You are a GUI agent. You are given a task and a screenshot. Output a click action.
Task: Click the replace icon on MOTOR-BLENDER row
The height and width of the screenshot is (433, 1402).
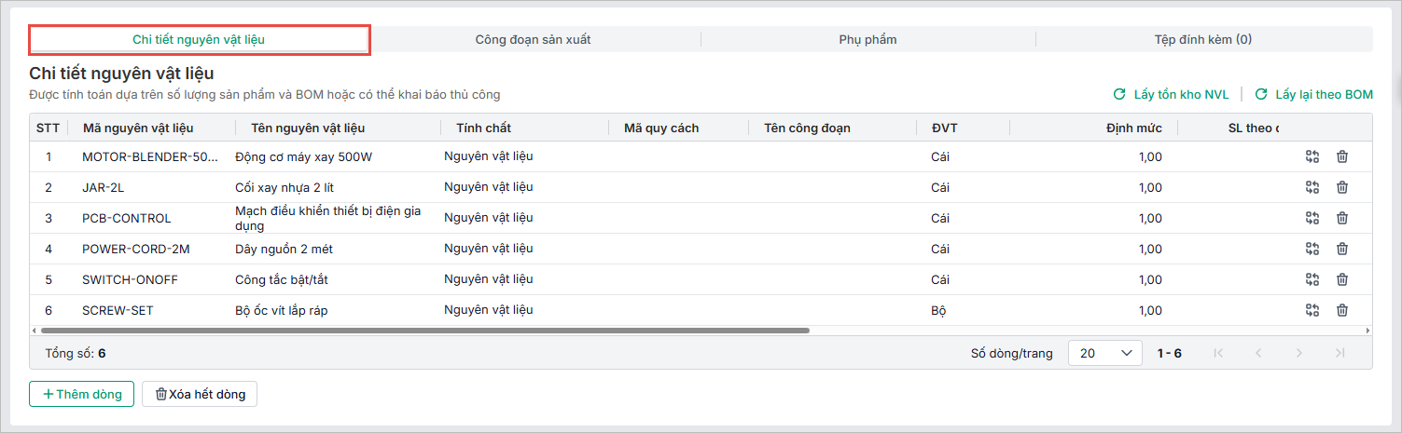(x=1312, y=156)
